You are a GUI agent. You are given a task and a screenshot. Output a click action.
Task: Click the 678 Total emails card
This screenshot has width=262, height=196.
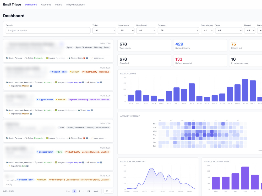point(144,45)
